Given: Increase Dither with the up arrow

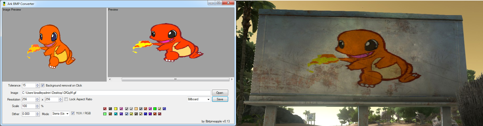Looking at the screenshot, I should click(x=37, y=113).
